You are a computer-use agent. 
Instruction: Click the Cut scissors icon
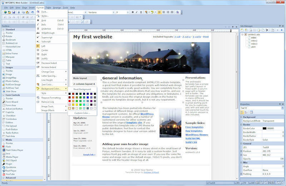click(x=19, y=12)
